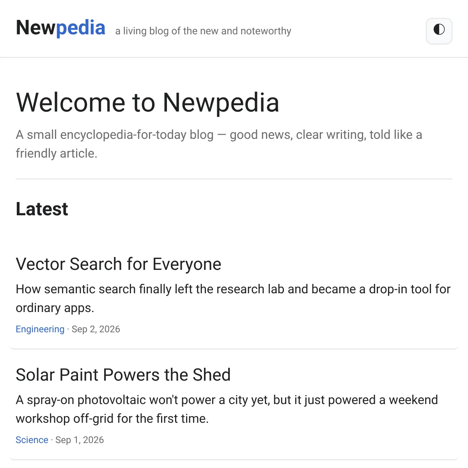Screen dimensions: 468x468
Task: Go home via the Newpedia logo
Action: (60, 28)
